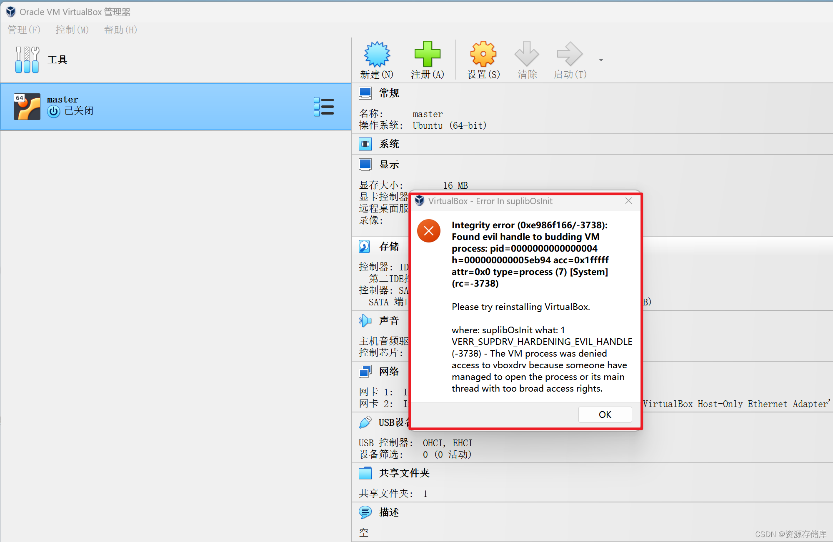Click the 'OHCI, EHCI' USB controller value
This screenshot has width=833, height=542.
tap(448, 443)
